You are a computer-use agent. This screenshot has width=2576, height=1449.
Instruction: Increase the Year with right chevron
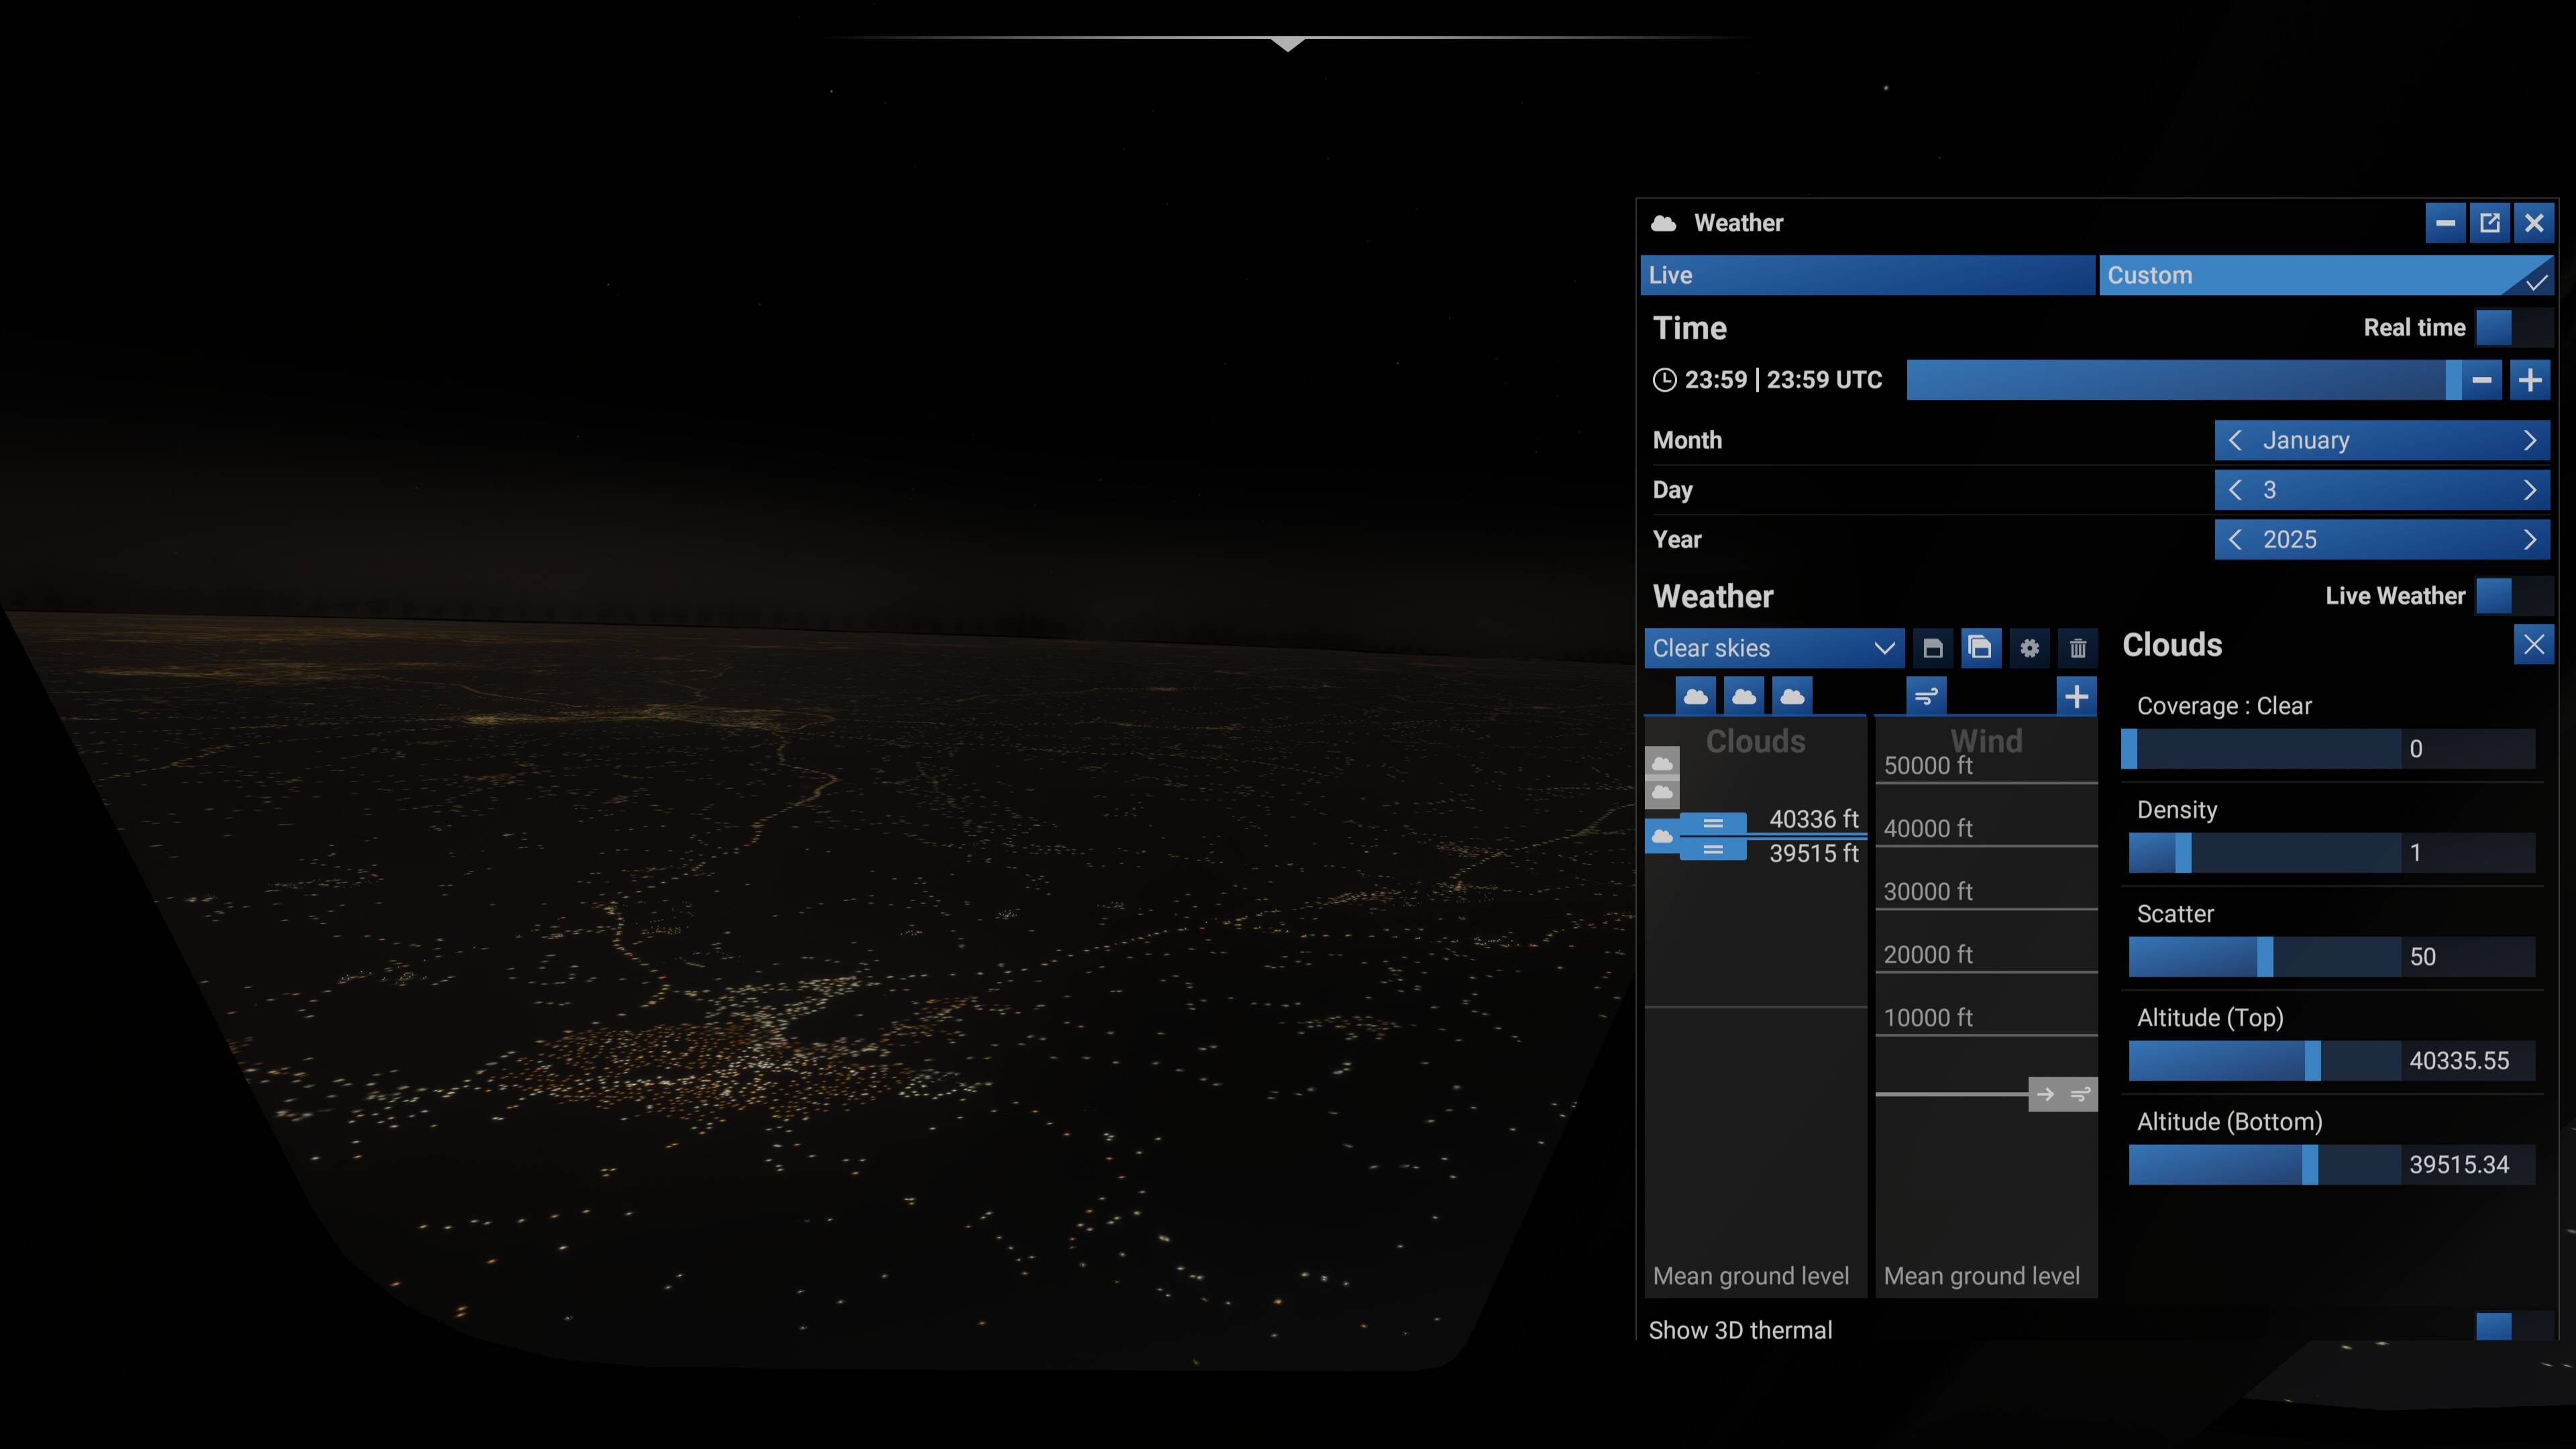(2529, 540)
